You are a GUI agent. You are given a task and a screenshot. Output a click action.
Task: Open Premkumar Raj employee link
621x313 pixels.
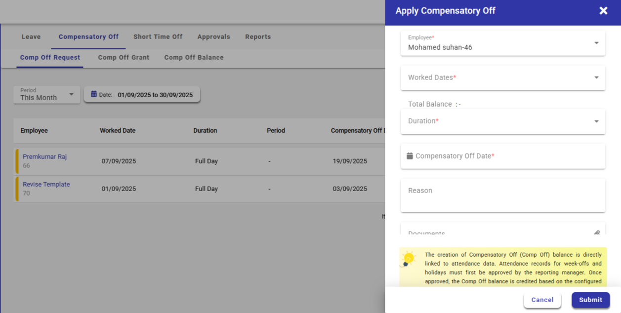(44, 157)
